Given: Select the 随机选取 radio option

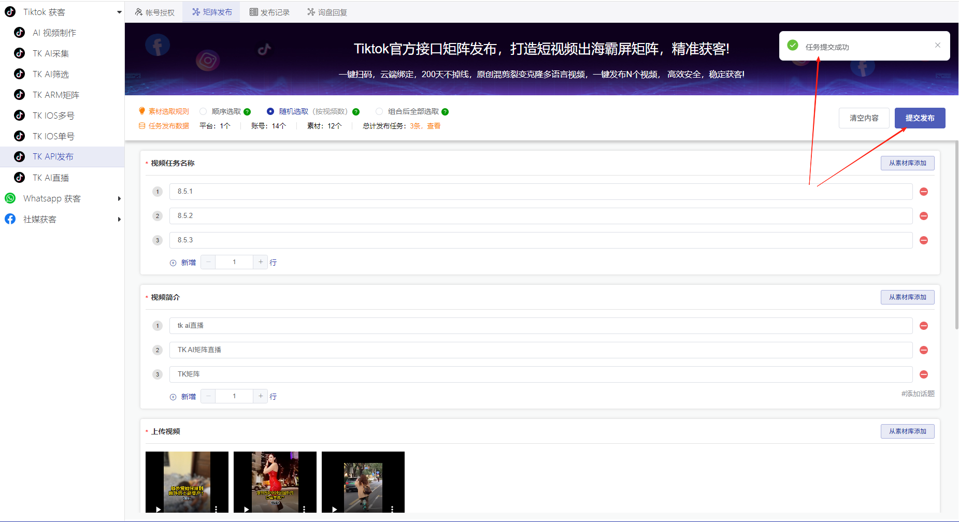Looking at the screenshot, I should click(x=270, y=111).
